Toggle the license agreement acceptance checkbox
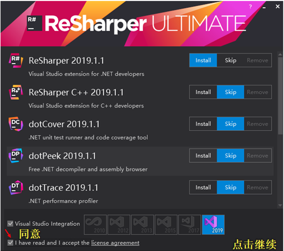 10,243
